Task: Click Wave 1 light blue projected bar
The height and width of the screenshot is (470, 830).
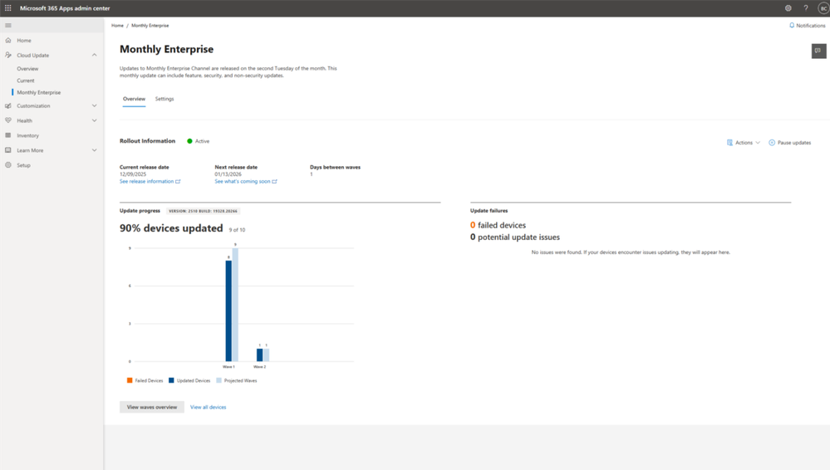Action: coord(236,305)
